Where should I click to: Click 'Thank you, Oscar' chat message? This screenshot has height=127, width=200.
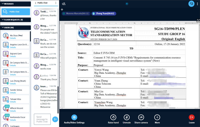pyautogui.click(x=49, y=79)
